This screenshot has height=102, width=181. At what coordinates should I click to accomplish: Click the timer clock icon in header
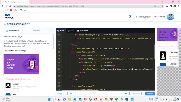click(130, 17)
